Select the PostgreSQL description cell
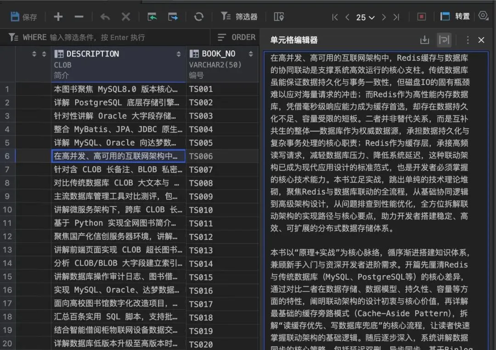The height and width of the screenshot is (350, 496). point(118,102)
